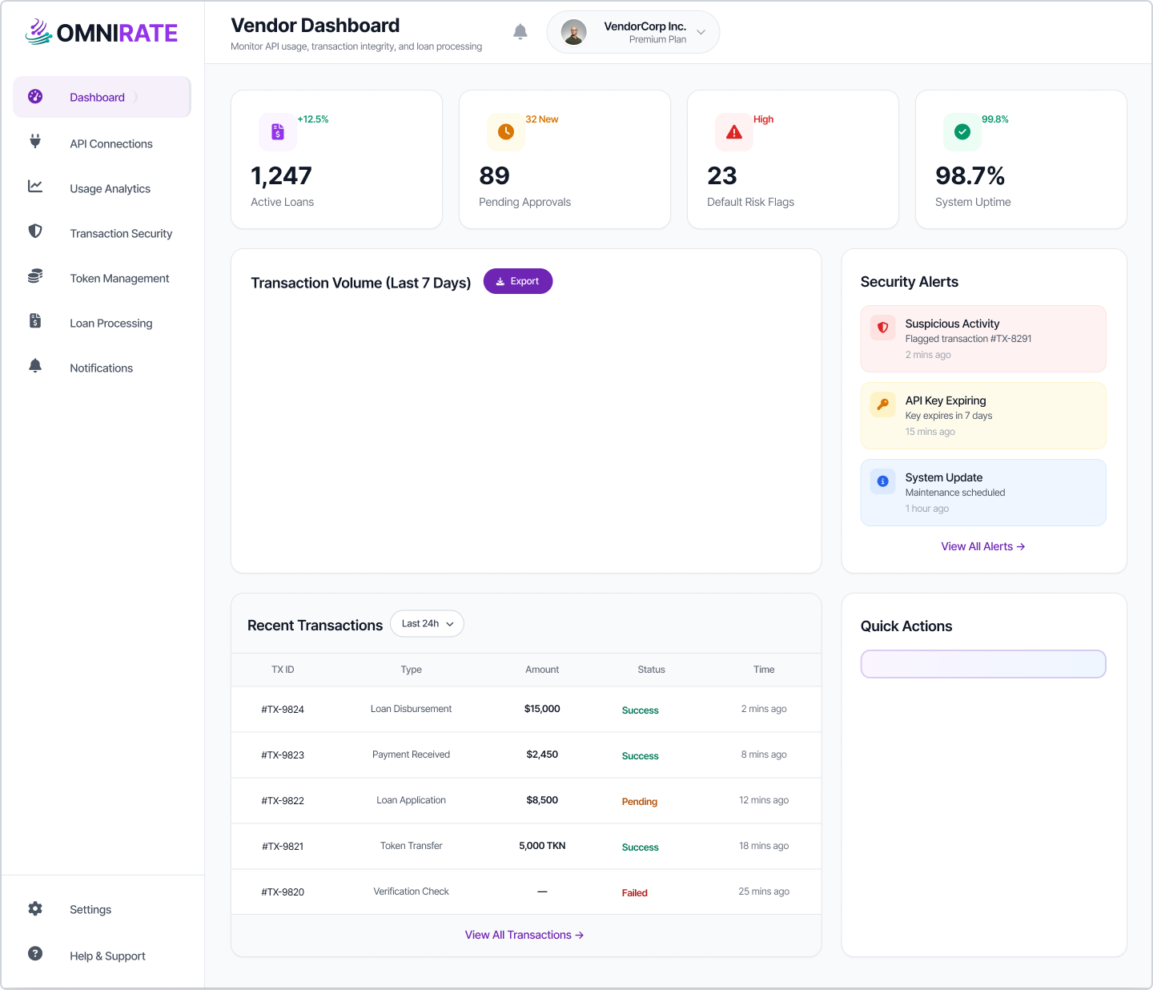Click the OMNIRATE logo
Screen dimensions: 1153x990
(x=102, y=32)
